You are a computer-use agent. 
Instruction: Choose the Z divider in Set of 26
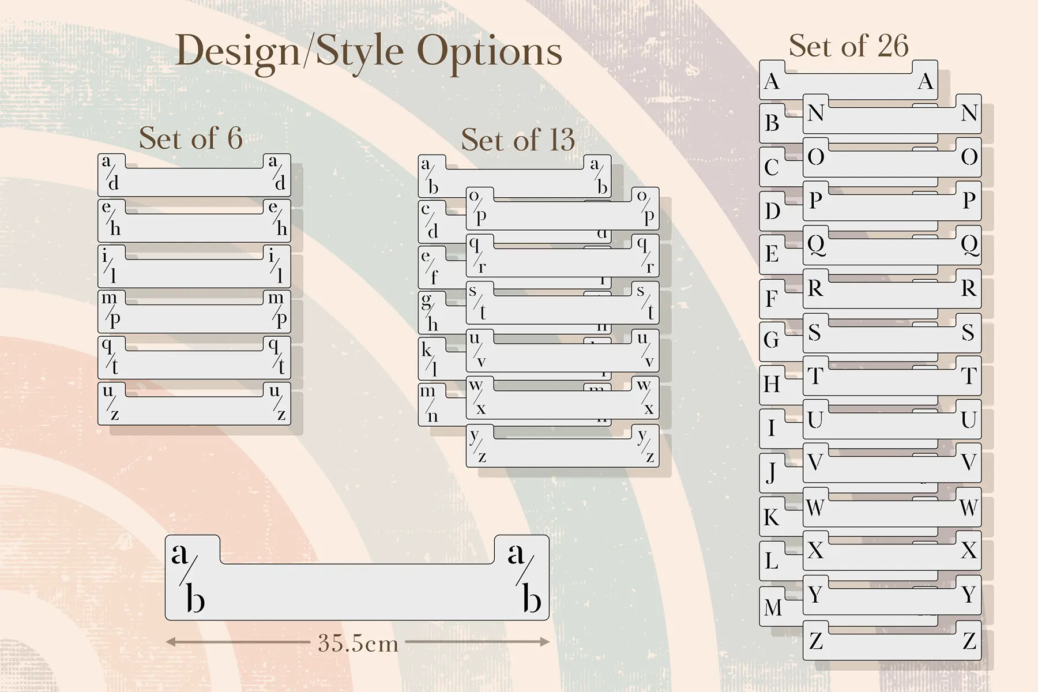pos(892,647)
